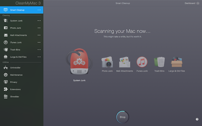
Task: Open the iTunes Junk options dots
Action: click(x=39, y=42)
